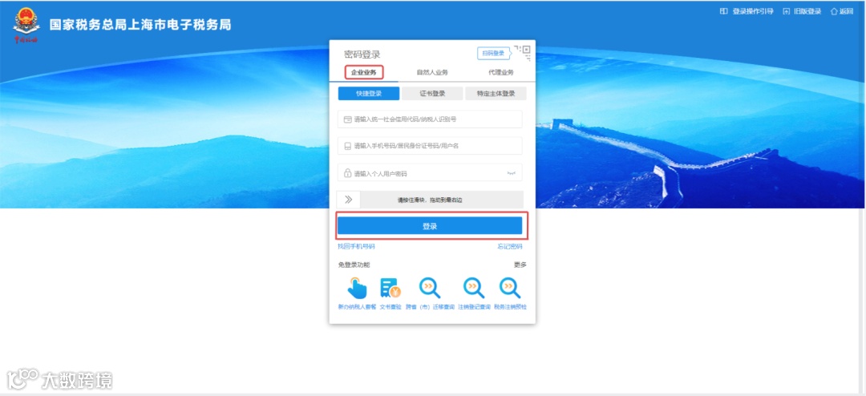Switch to the 代理业务 tab
The image size is (866, 396).
pyautogui.click(x=501, y=72)
